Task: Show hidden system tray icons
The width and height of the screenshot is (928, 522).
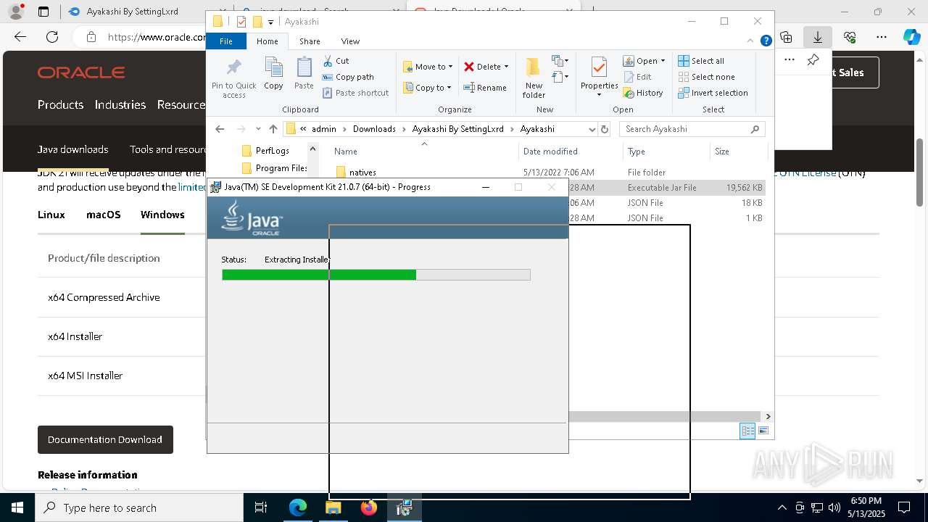Action: coord(782,507)
